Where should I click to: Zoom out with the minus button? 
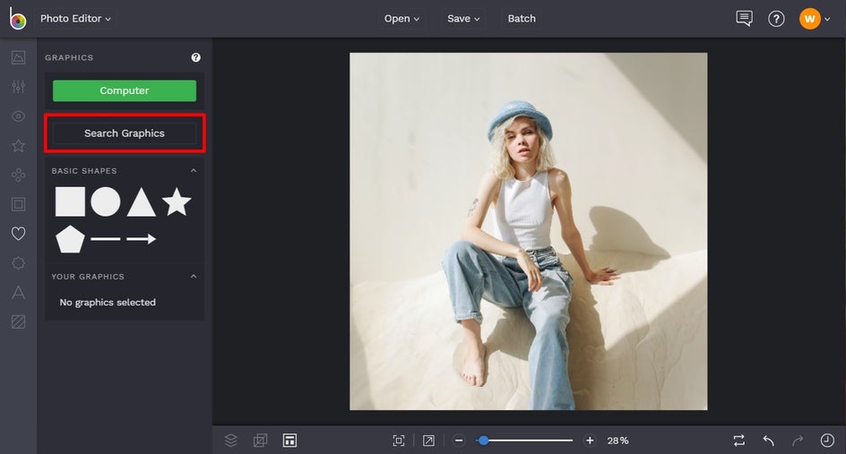click(459, 441)
